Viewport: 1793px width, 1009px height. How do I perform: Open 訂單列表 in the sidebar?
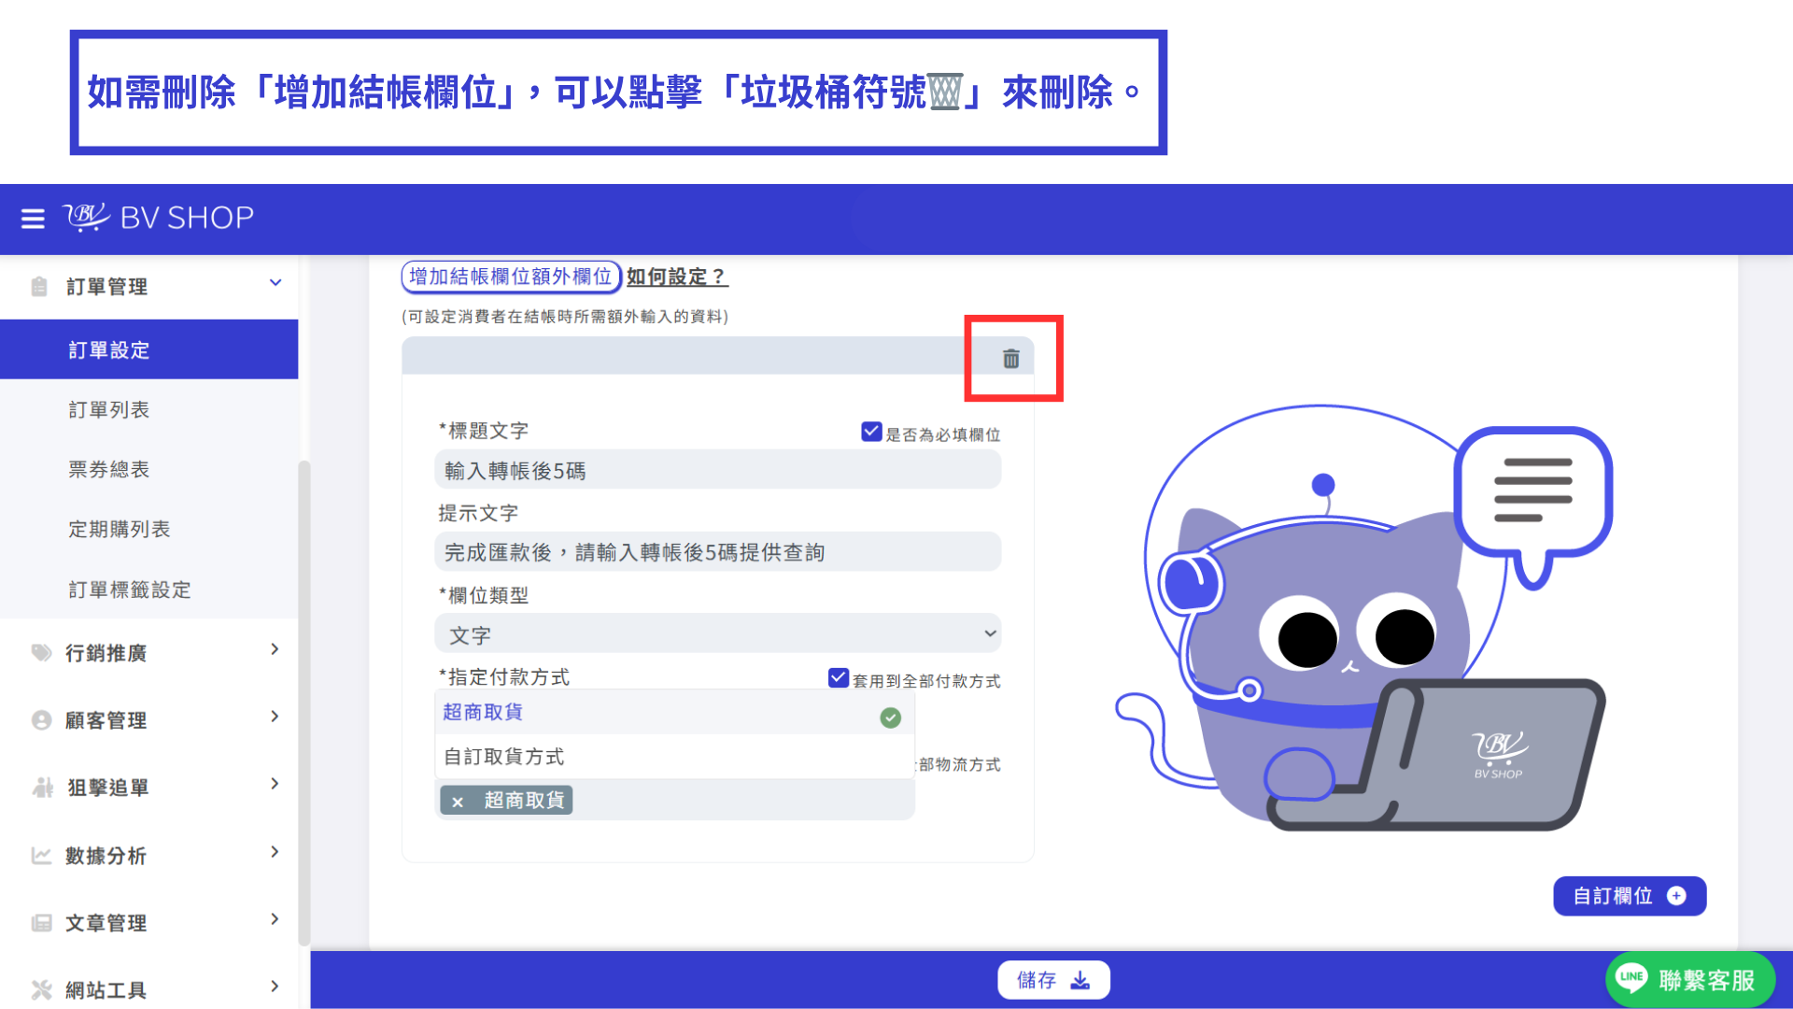(x=149, y=409)
